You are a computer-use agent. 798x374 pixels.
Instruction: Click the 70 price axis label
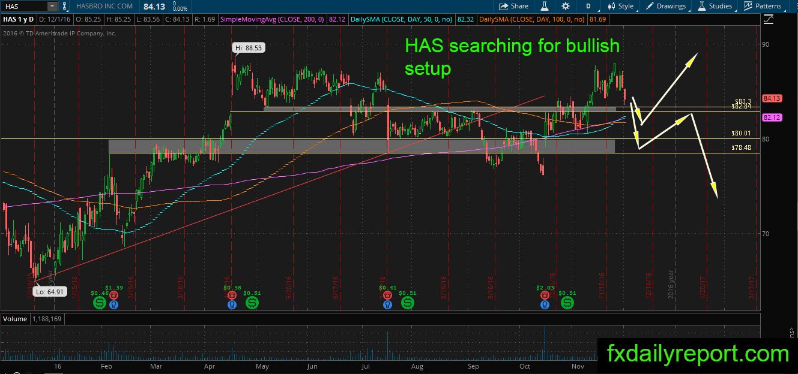tap(766, 233)
